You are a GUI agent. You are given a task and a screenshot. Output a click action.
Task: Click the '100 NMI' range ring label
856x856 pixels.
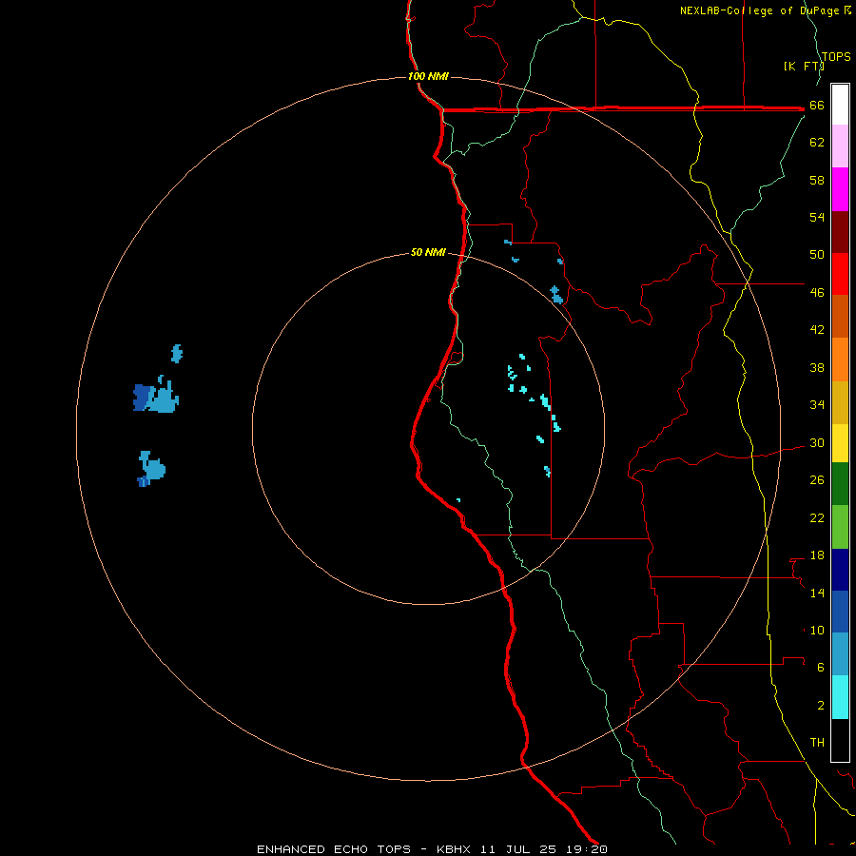(x=428, y=76)
